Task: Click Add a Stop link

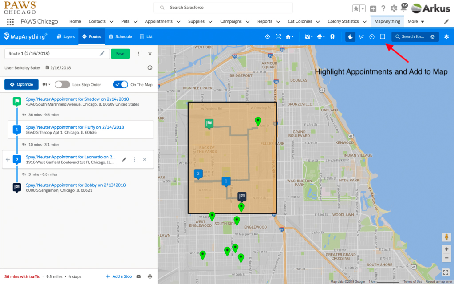Action: point(119,276)
